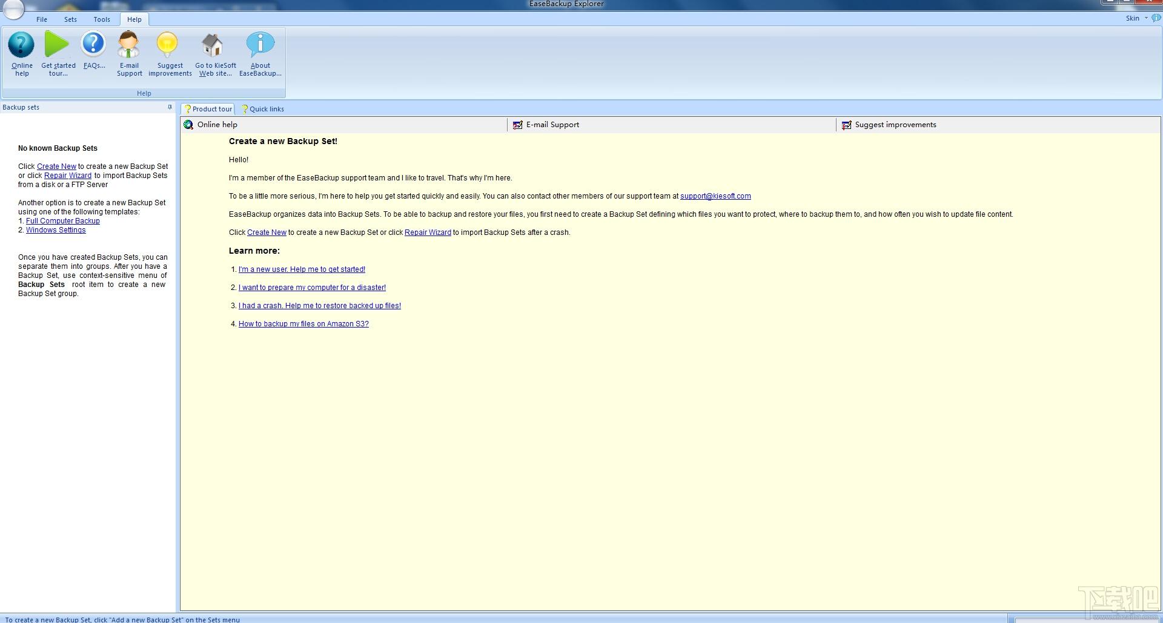Open backup files on Amazon S3 link
Viewport: 1163px width, 623px height.
(x=303, y=324)
